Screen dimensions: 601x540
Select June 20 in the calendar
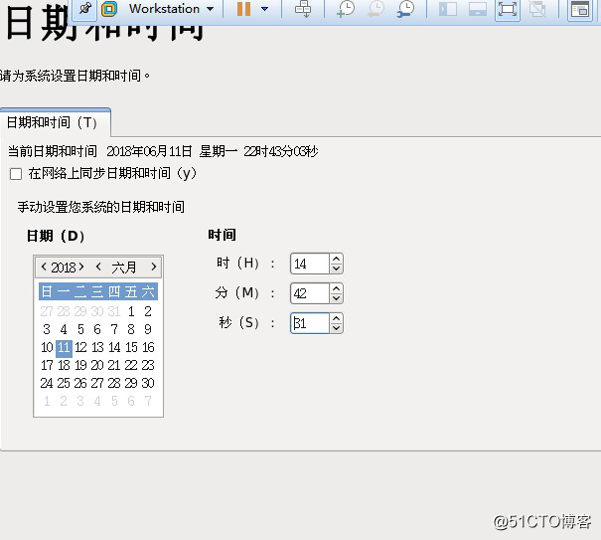click(97, 365)
